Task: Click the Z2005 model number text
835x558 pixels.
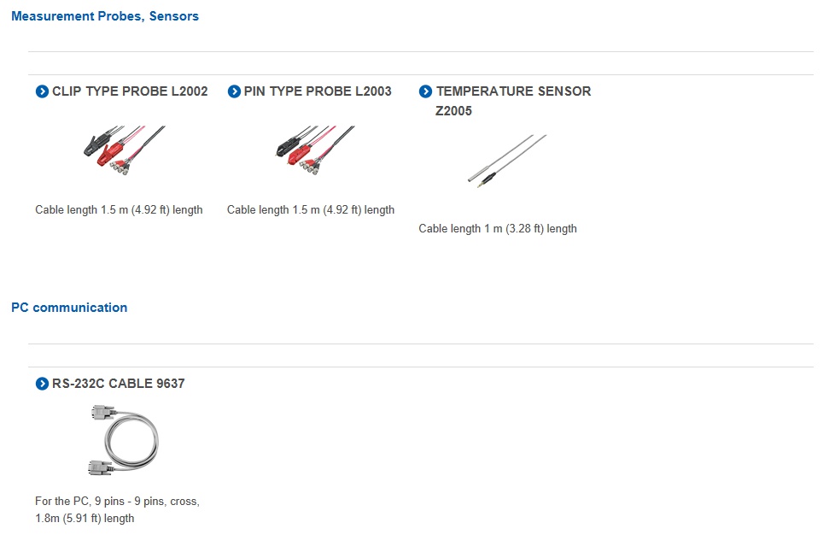Action: click(453, 111)
